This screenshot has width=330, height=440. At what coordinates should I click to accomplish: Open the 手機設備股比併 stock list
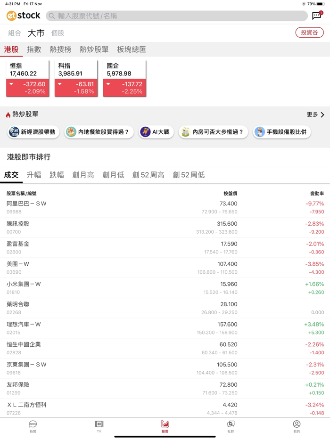[282, 132]
